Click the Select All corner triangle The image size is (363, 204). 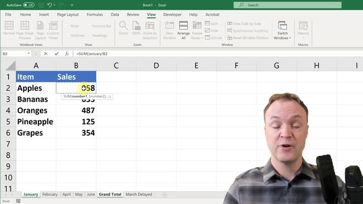pos(11,66)
